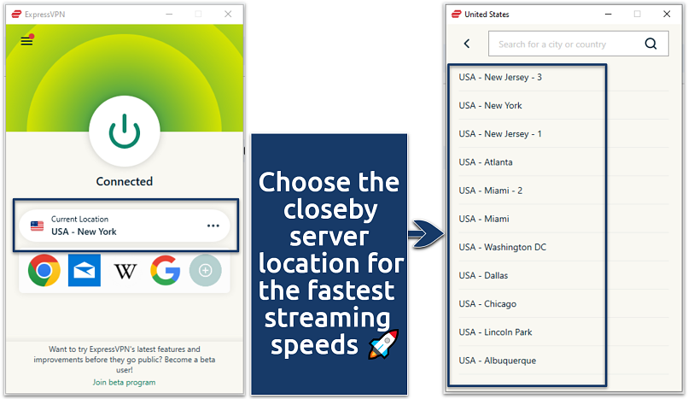Click the ExpressVPN logo in title bar
The height and width of the screenshot is (399, 688).
click(16, 14)
